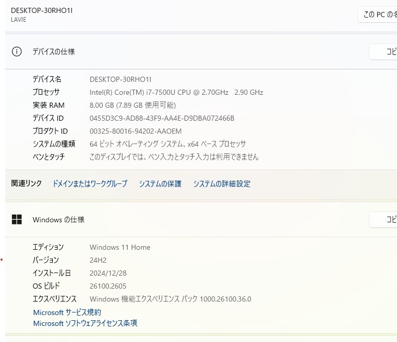Select the デバイス名 value DESKTOP-30RHO1I
The image size is (397, 342).
click(121, 79)
